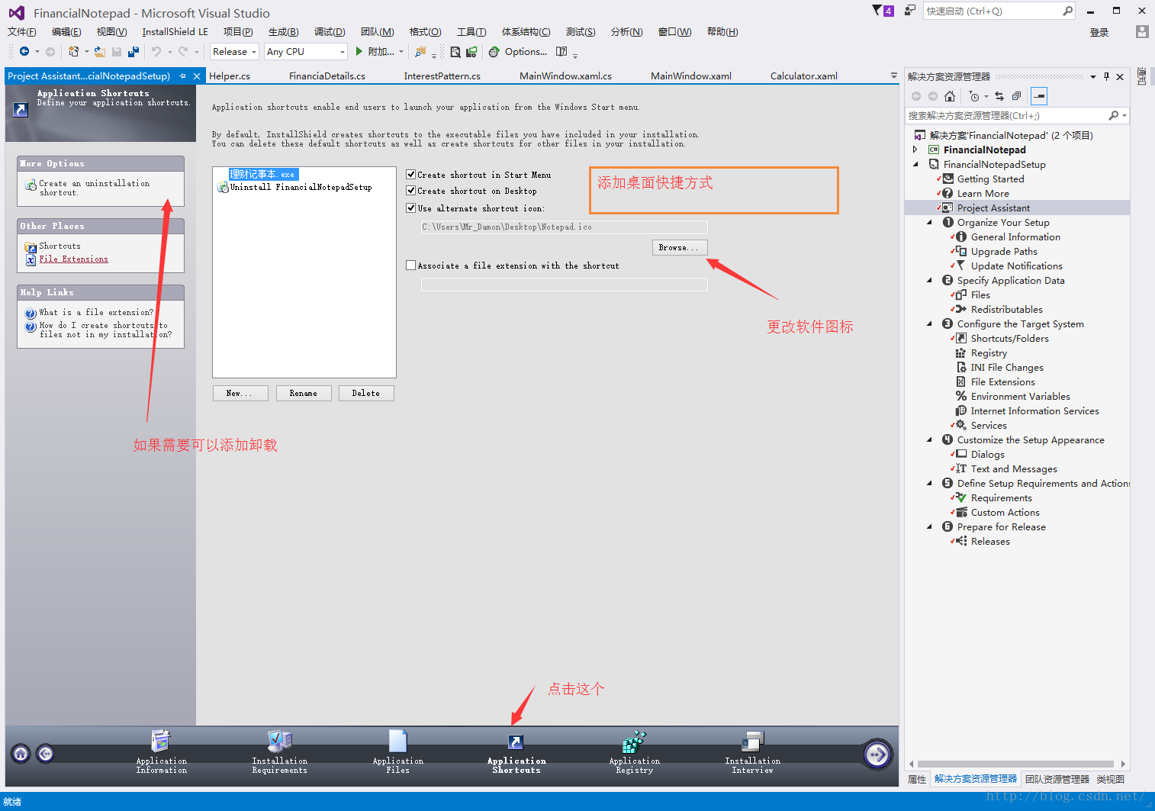
Task: Open the File Extensions link
Action: [x=73, y=259]
